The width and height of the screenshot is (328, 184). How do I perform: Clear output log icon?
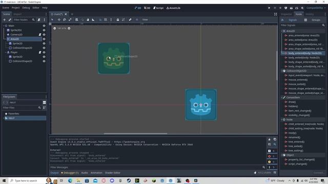pyautogui.click(x=270, y=139)
